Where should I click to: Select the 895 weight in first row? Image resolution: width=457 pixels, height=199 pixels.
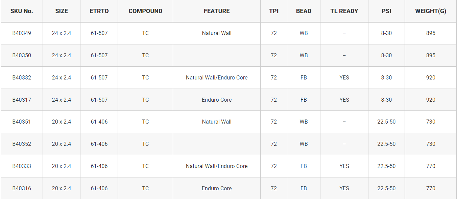(x=431, y=33)
